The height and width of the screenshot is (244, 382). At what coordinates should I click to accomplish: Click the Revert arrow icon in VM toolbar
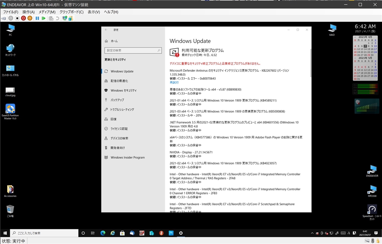coord(57,18)
